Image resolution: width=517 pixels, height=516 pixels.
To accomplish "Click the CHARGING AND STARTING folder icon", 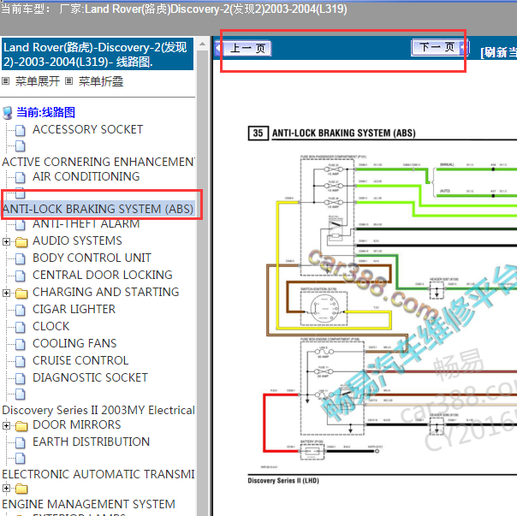I will click(21, 294).
